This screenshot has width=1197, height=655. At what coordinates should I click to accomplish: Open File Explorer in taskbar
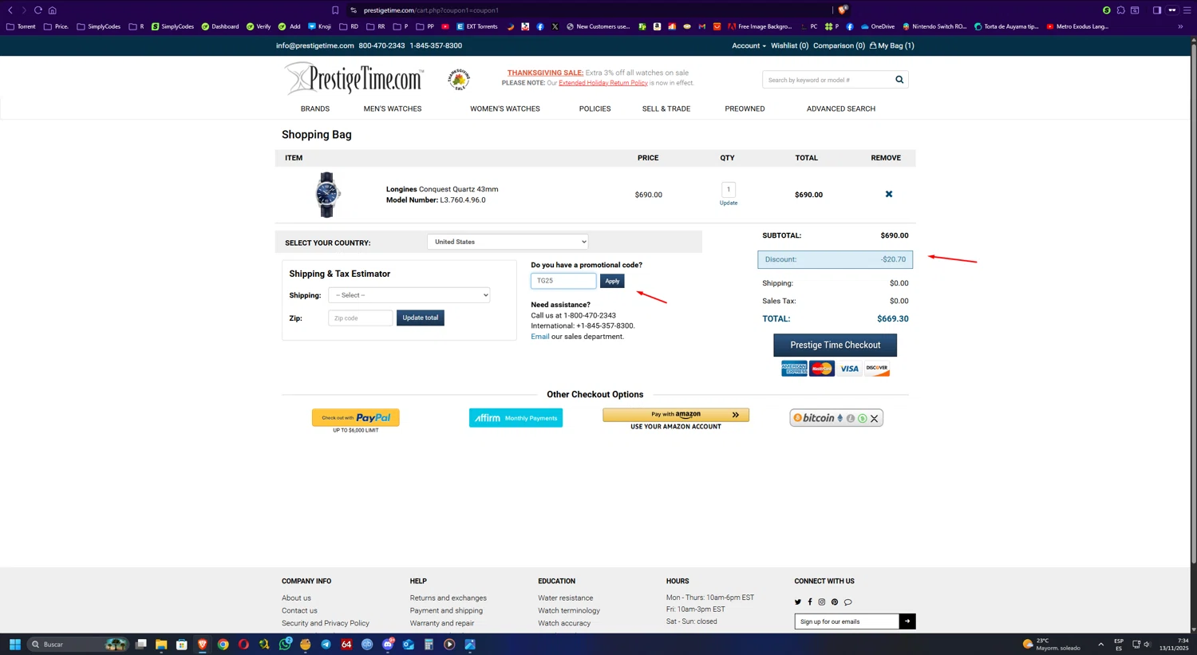coord(161,645)
